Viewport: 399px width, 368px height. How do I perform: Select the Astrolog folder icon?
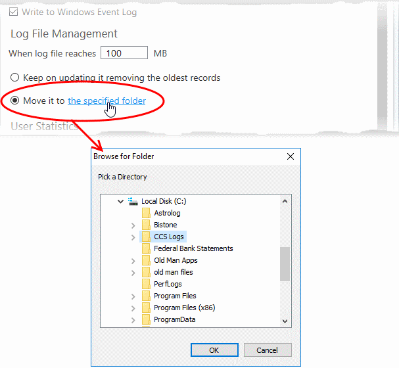(146, 213)
